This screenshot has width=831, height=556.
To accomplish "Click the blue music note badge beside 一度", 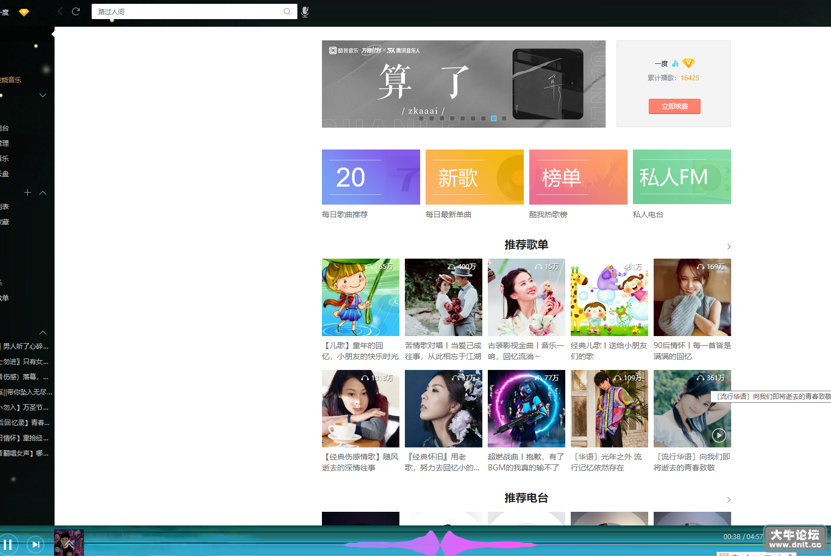I will click(x=675, y=63).
